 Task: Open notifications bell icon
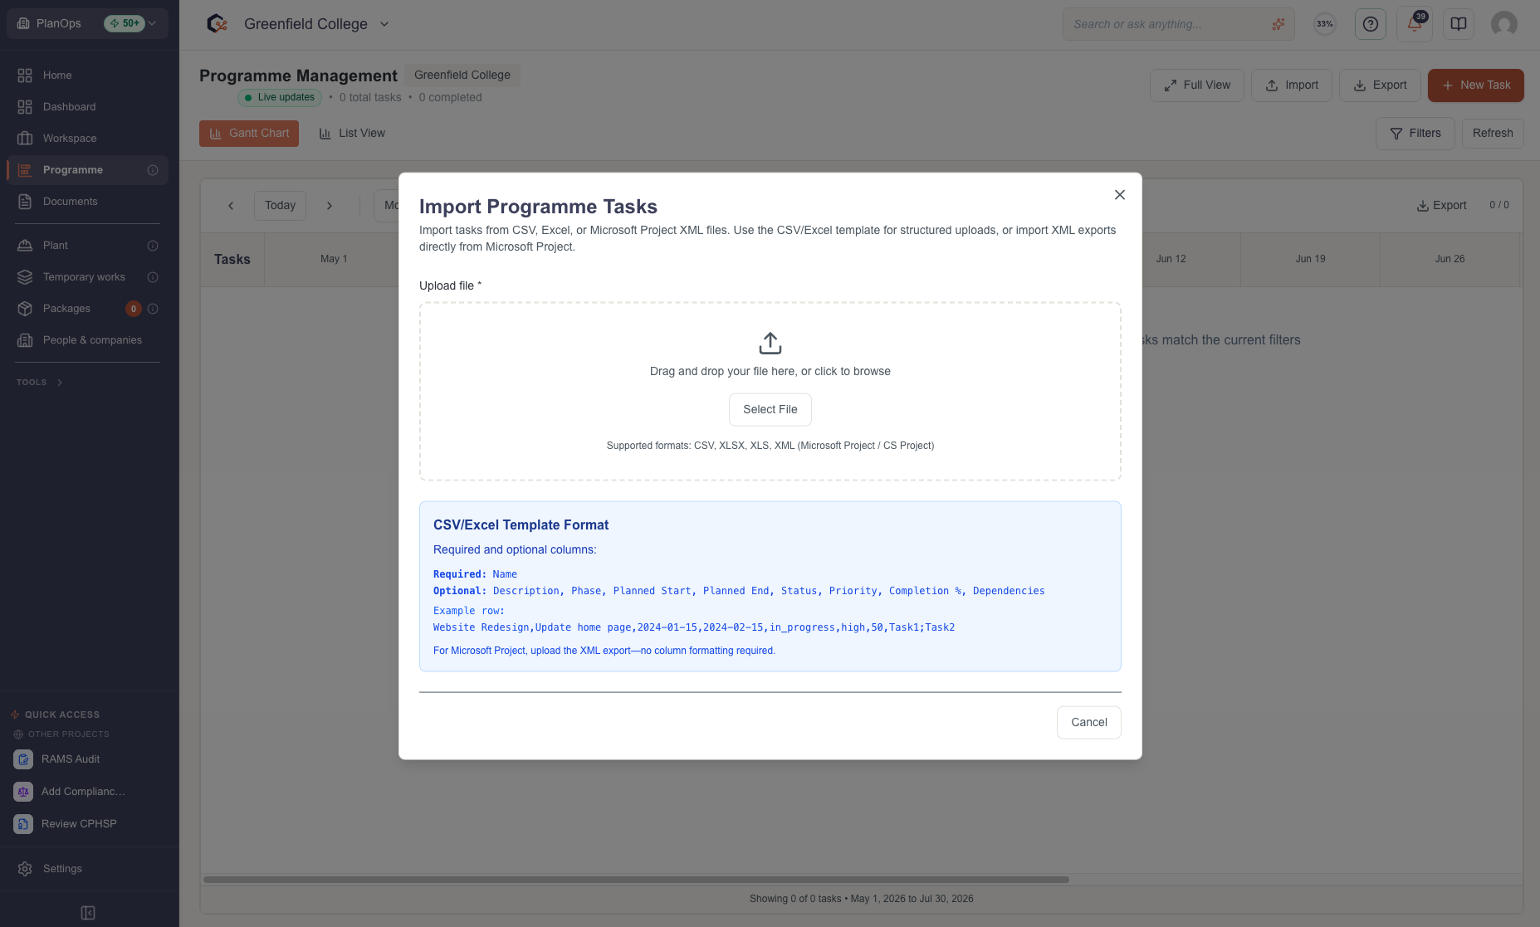[x=1414, y=24]
